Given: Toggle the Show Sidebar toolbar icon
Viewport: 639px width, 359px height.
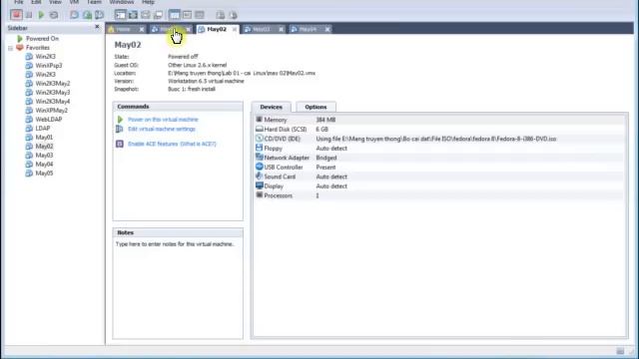Looking at the screenshot, I should tap(120, 15).
